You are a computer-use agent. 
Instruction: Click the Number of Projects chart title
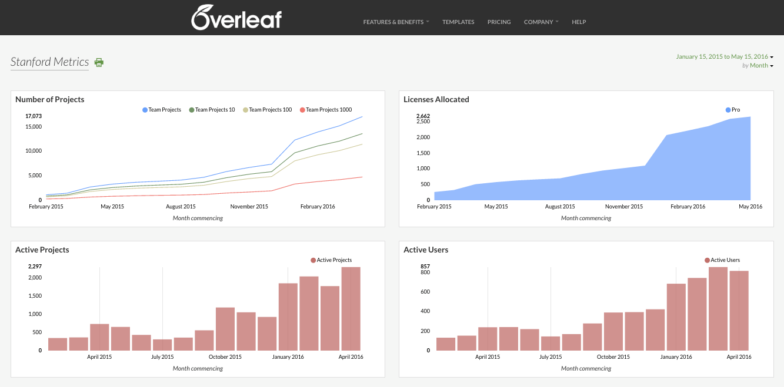(x=50, y=99)
